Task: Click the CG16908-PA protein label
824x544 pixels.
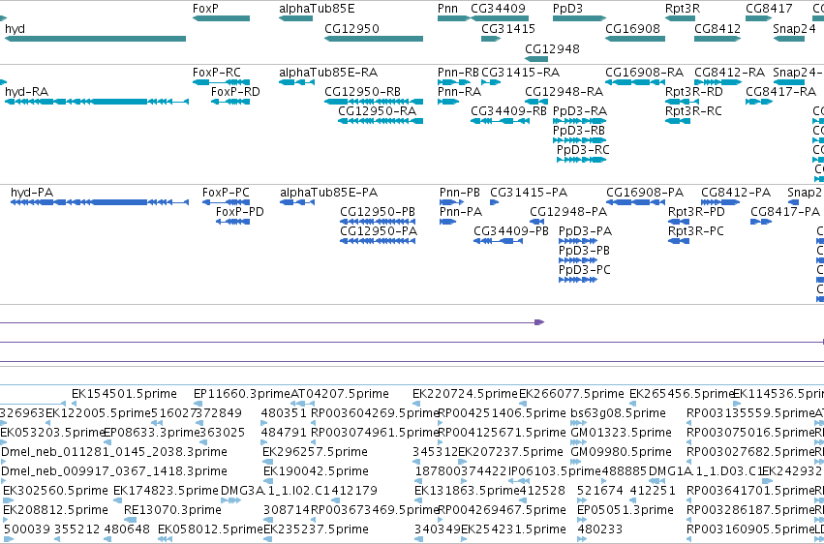Action: click(x=645, y=193)
